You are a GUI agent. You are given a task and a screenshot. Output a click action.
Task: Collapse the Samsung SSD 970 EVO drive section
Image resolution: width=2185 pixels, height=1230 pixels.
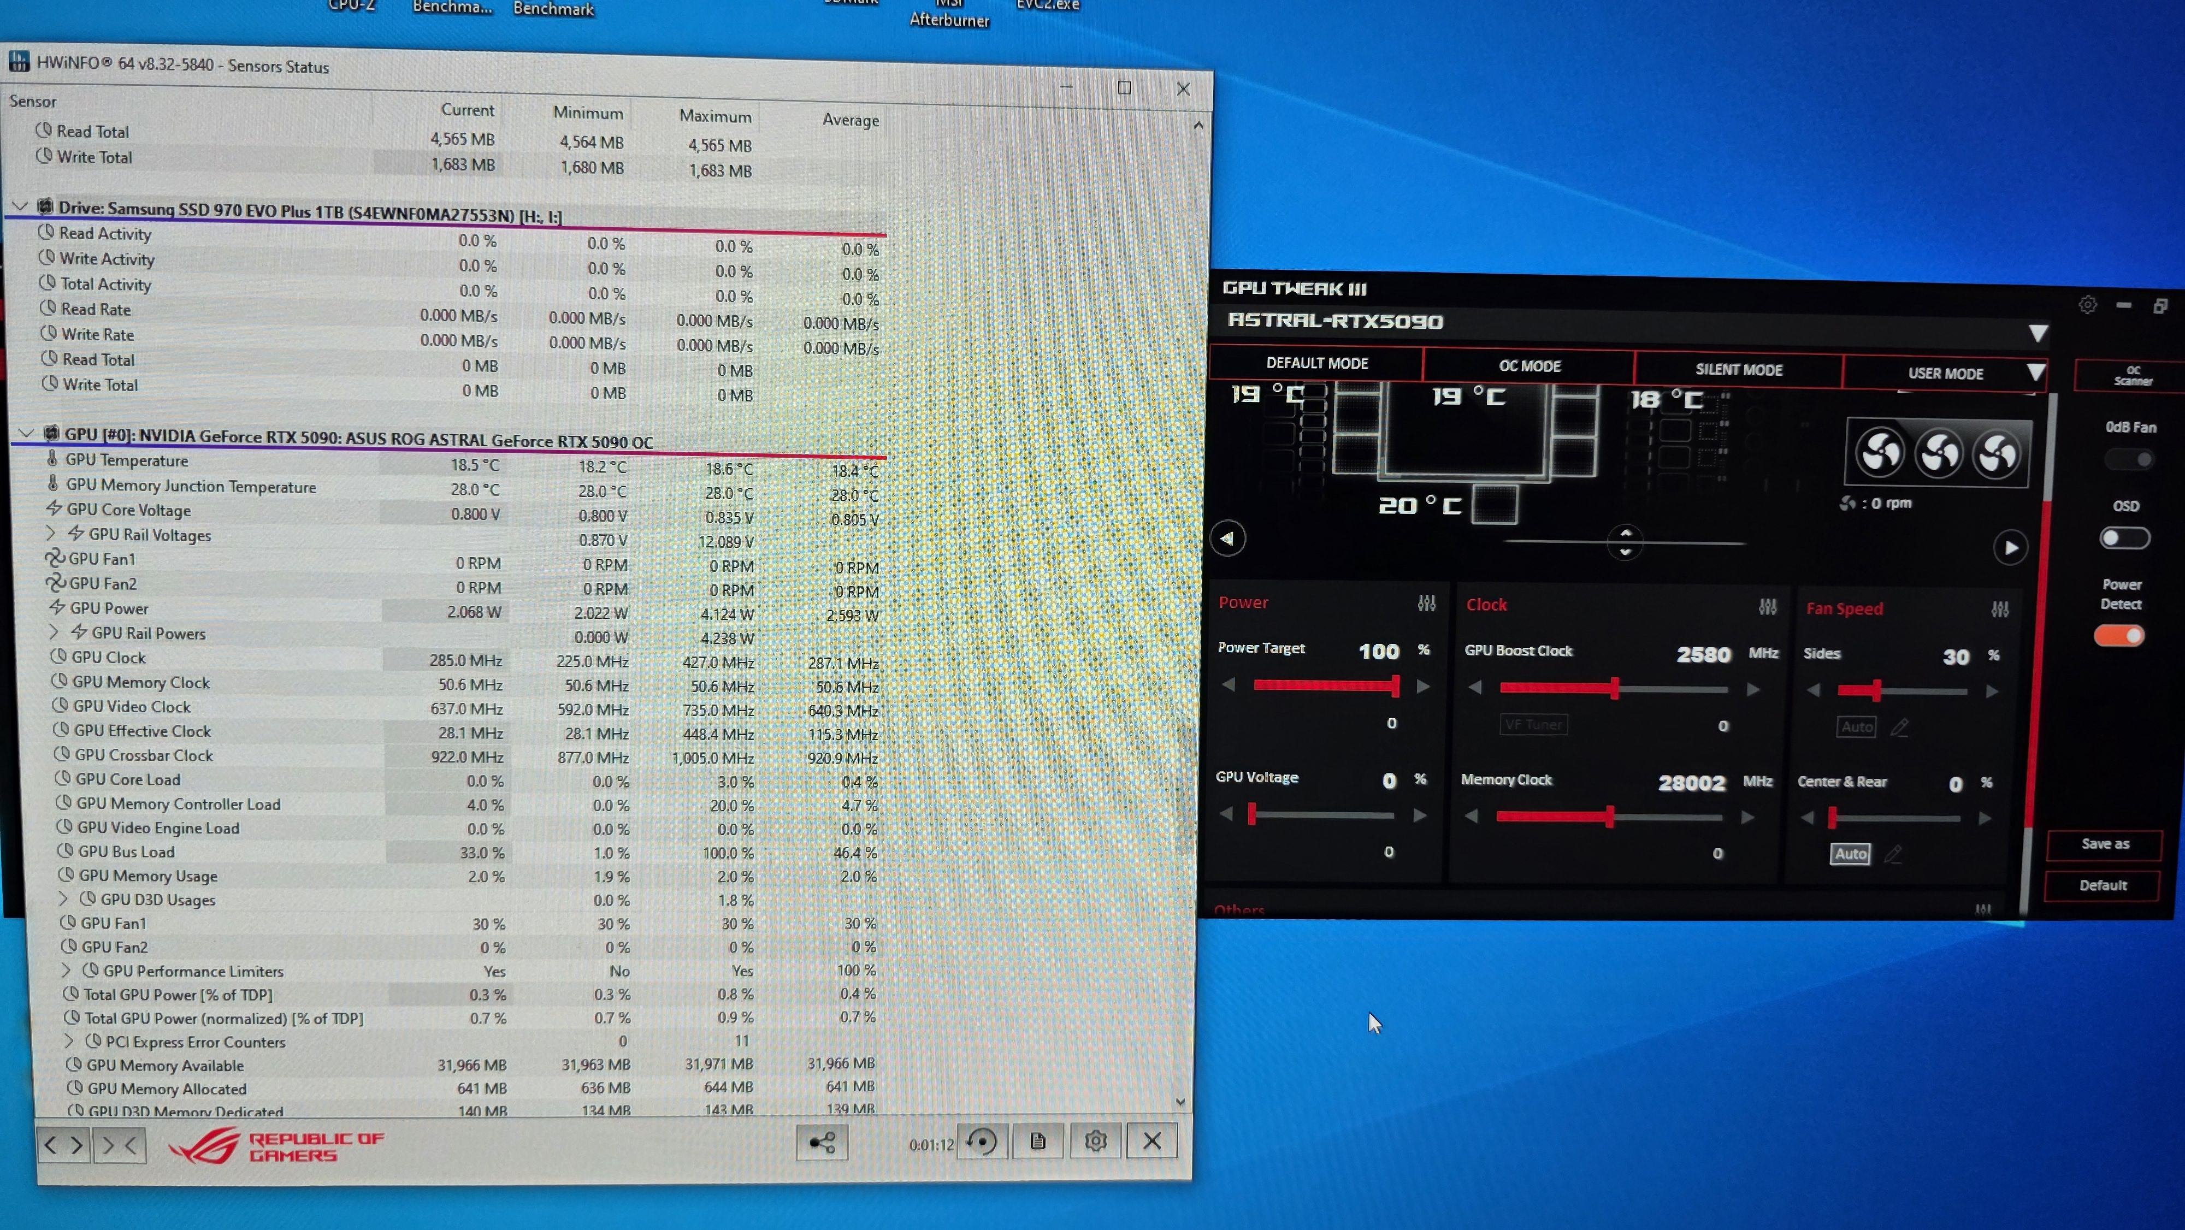[20, 206]
